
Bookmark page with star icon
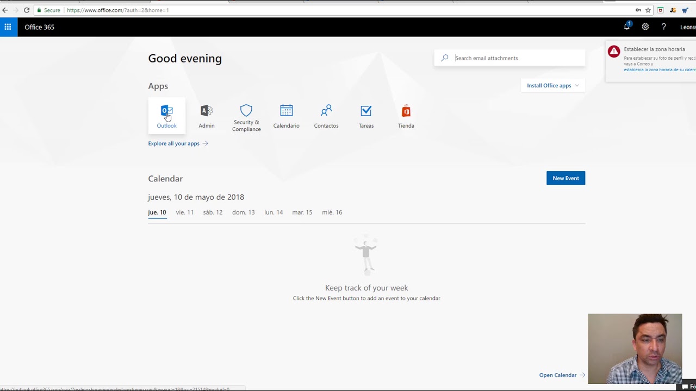click(x=648, y=10)
